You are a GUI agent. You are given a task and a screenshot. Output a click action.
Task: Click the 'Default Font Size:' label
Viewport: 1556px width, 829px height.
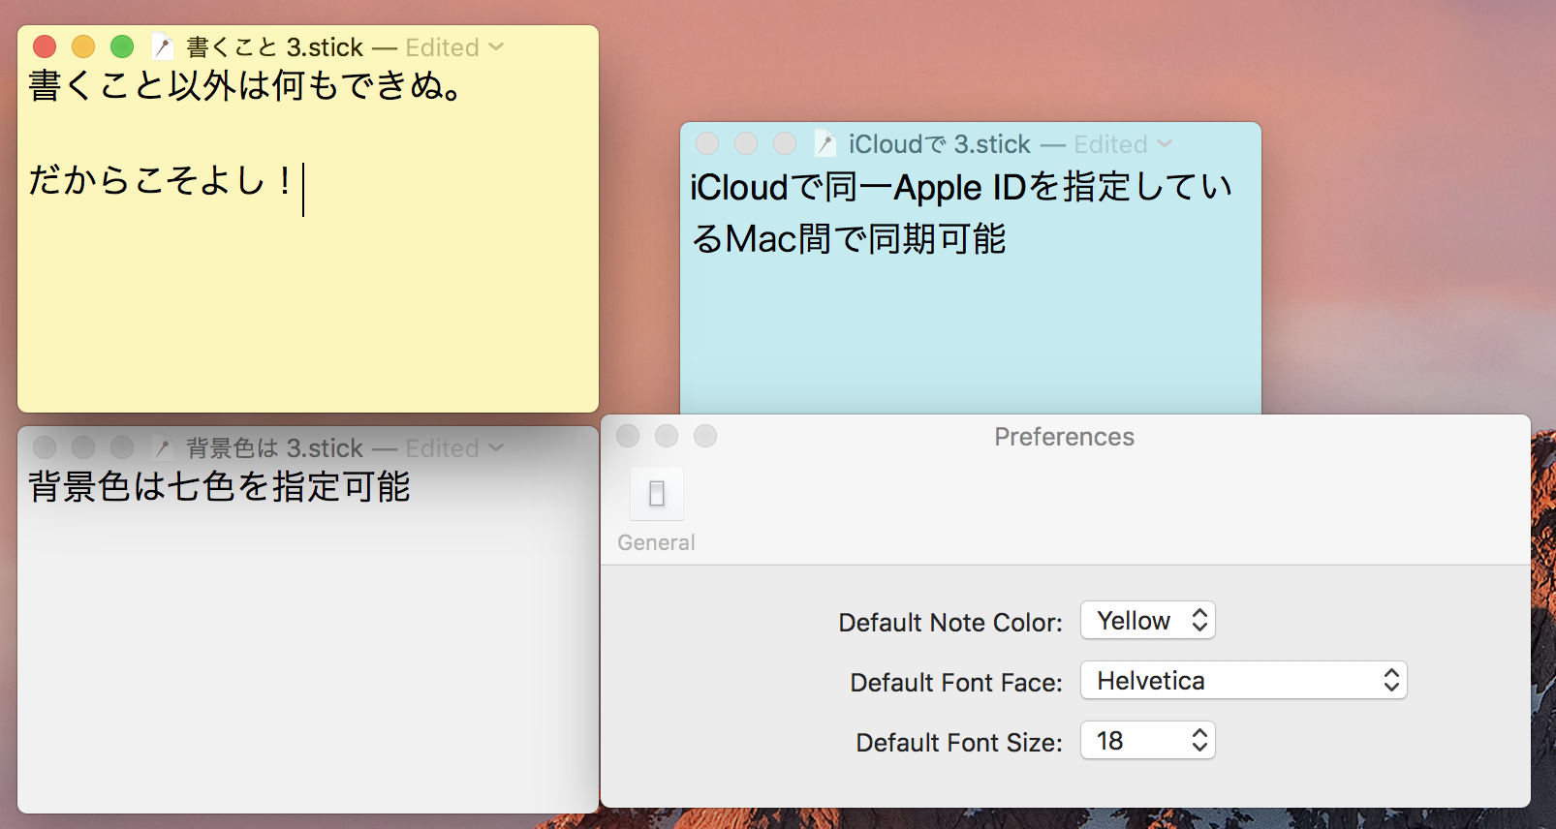click(x=959, y=742)
